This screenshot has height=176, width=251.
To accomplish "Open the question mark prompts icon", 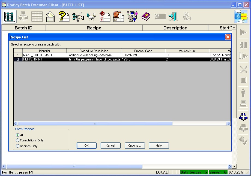I will click(x=64, y=17).
